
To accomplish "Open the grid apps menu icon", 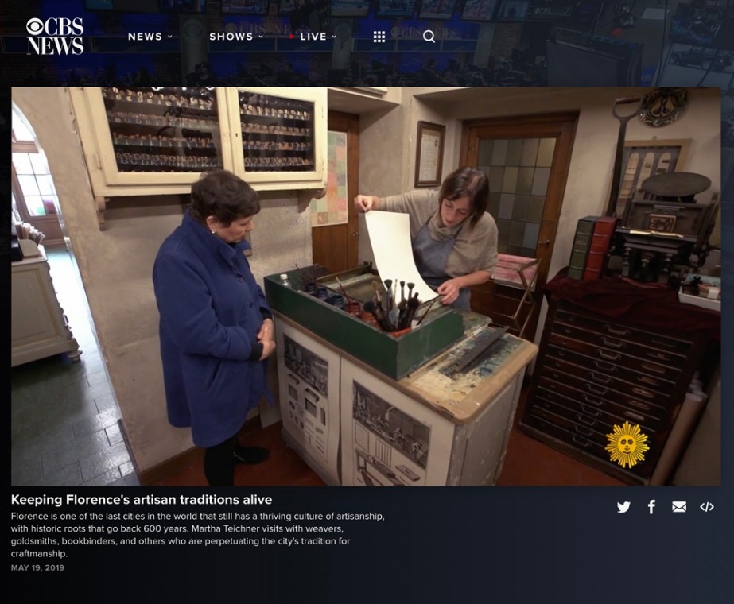I will (379, 37).
